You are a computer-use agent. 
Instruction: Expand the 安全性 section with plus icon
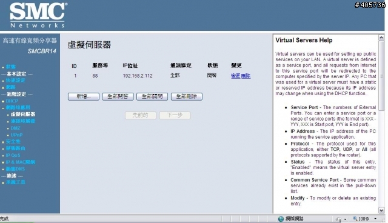(x=3, y=142)
